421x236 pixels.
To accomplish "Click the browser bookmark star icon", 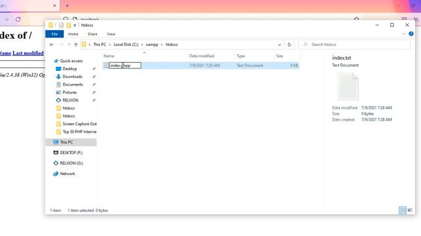I will 357,19.
